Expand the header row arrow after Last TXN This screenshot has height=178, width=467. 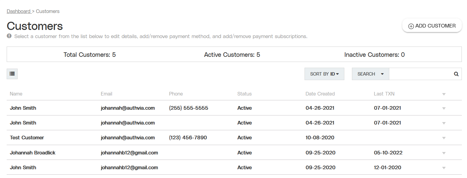point(444,94)
